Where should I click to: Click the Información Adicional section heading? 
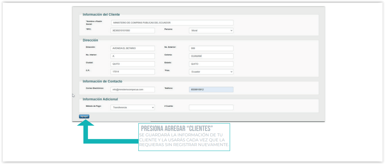point(100,99)
